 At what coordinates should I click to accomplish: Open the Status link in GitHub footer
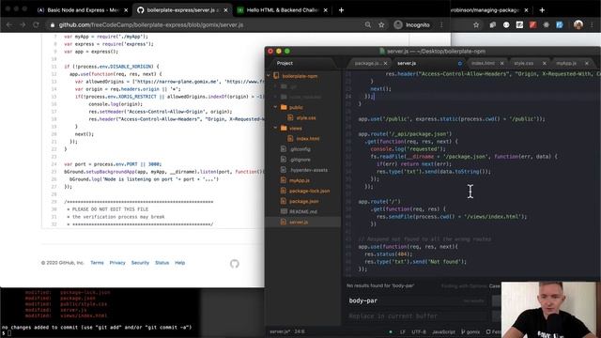162,263
